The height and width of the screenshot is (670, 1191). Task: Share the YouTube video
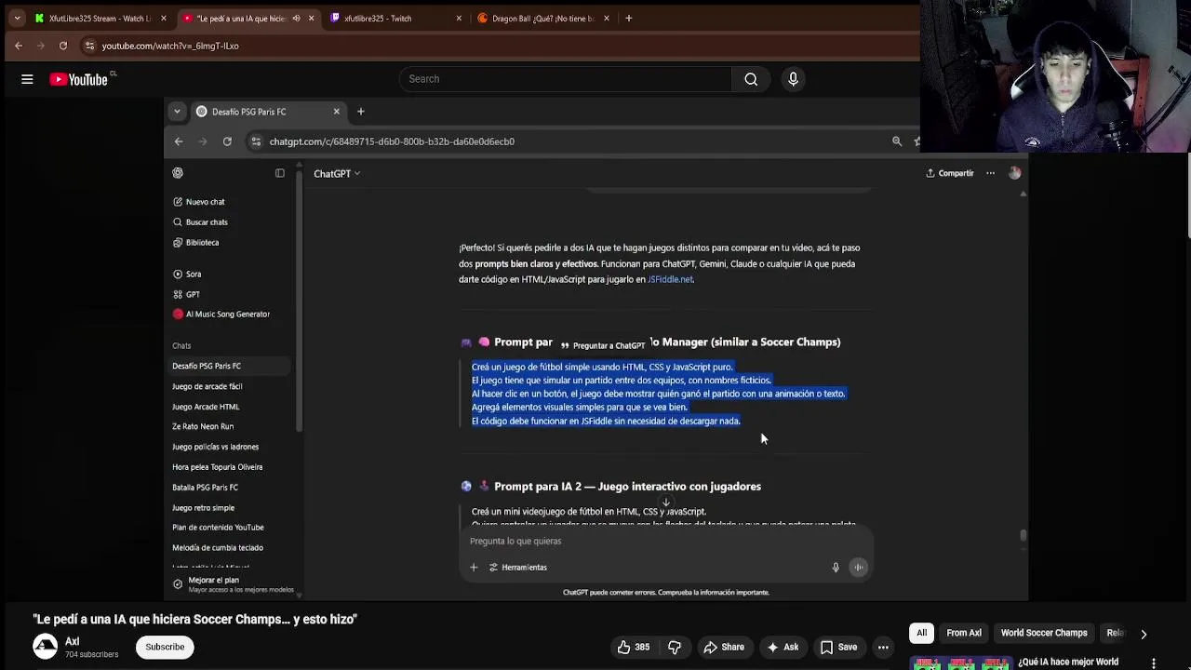(724, 647)
